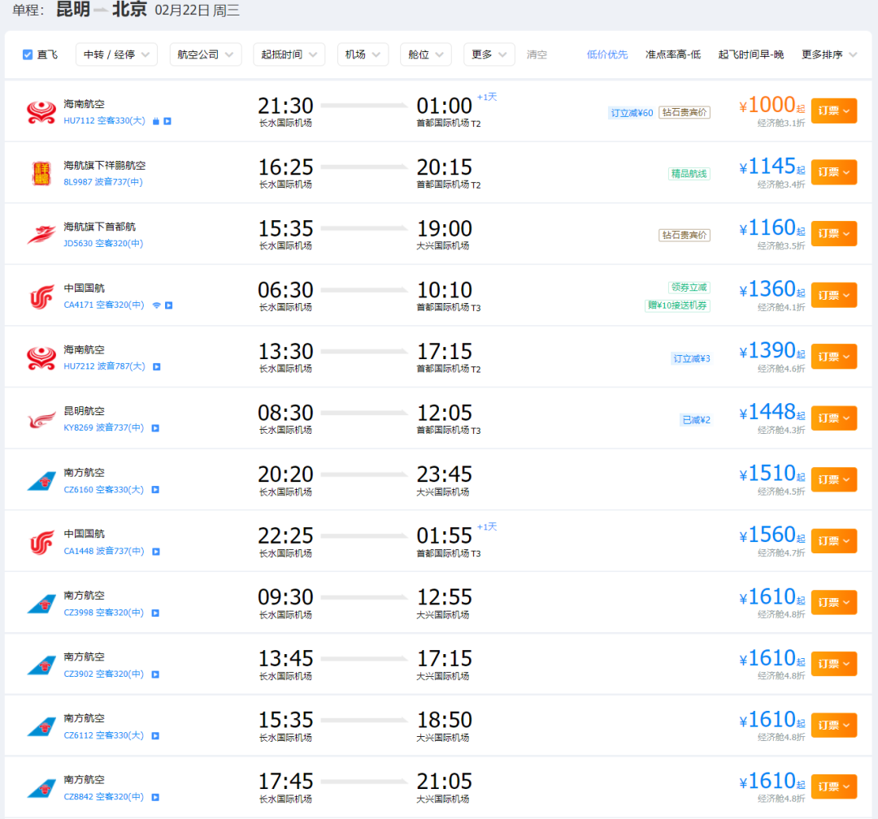878x819 pixels.
Task: Open flight details link JD5630 空客320(中)
Action: coord(103,244)
